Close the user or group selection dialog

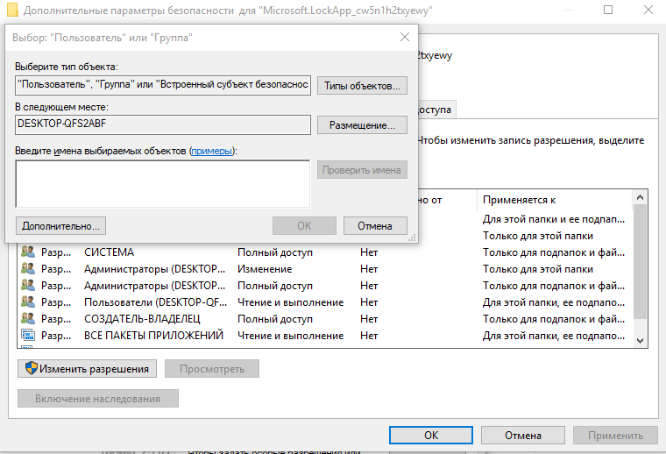coord(405,37)
